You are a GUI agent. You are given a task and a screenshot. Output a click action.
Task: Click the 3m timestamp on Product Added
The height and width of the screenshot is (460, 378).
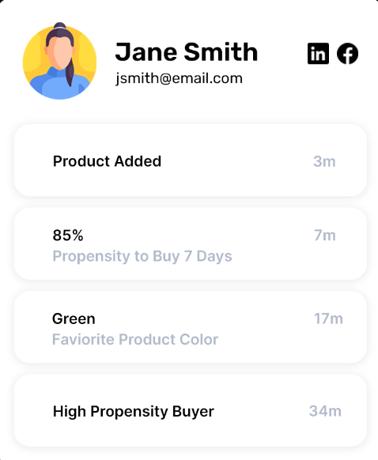point(324,161)
